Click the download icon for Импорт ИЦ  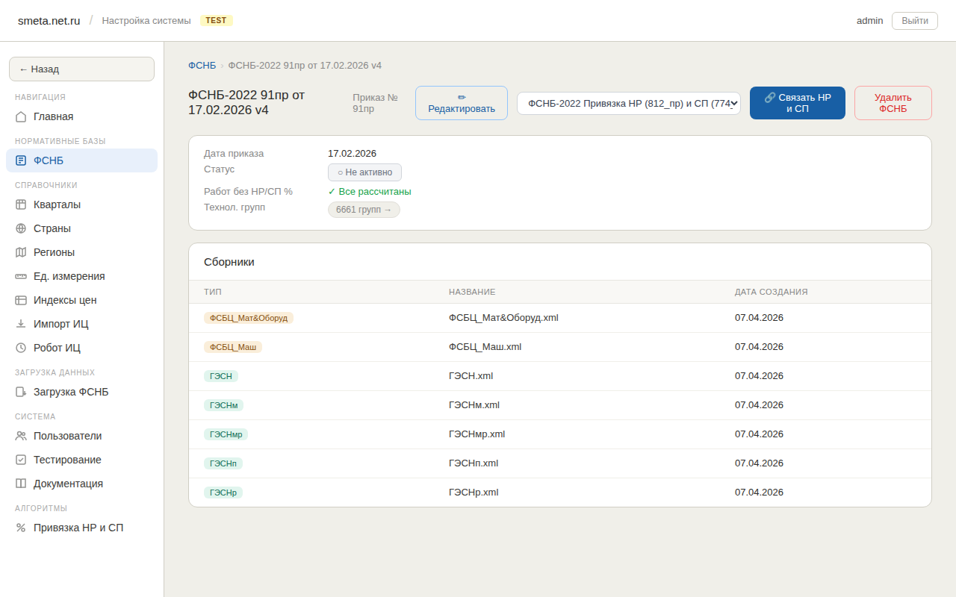pyautogui.click(x=21, y=324)
